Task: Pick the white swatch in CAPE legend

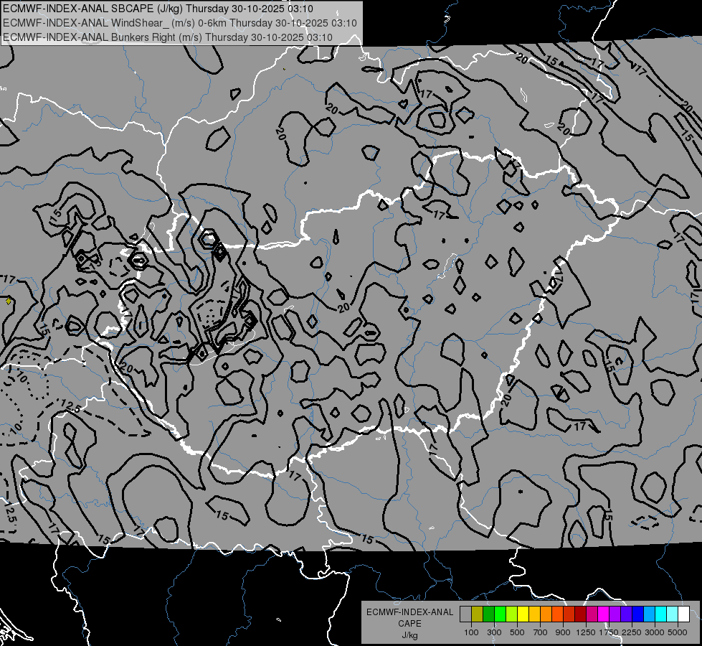Action: tap(683, 614)
